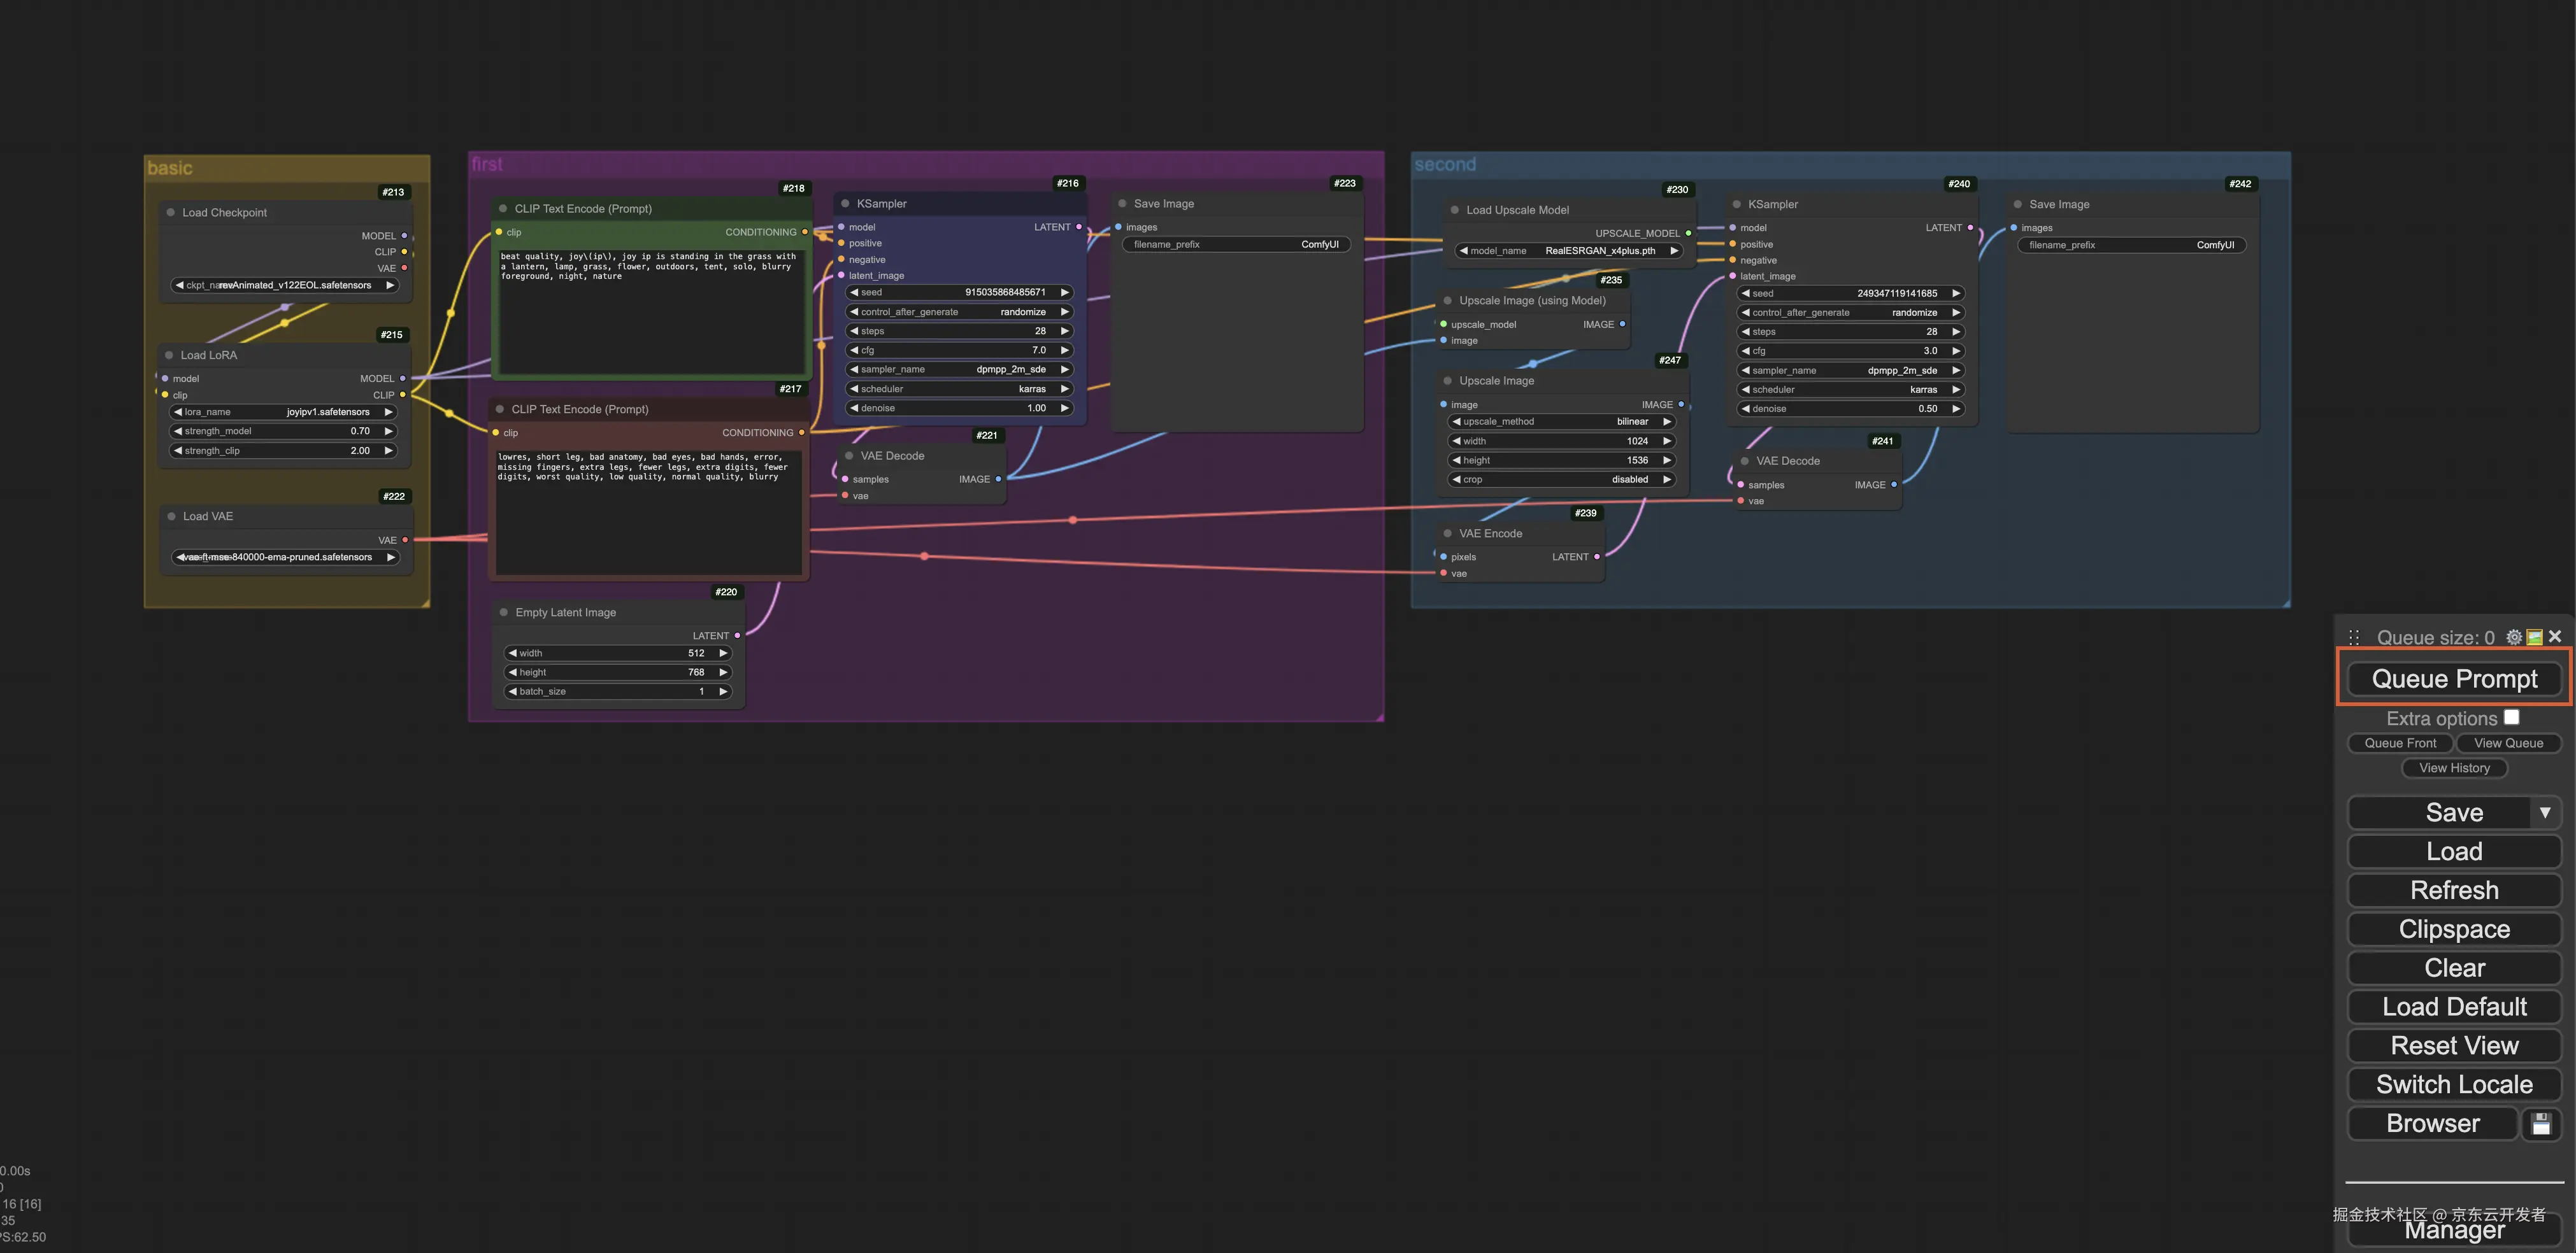Open the Save dropdown arrow
The height and width of the screenshot is (1253, 2576).
click(x=2544, y=812)
